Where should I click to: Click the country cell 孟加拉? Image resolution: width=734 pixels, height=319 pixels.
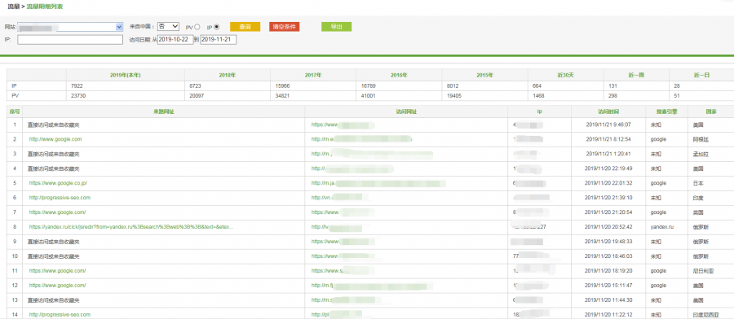pyautogui.click(x=701, y=154)
